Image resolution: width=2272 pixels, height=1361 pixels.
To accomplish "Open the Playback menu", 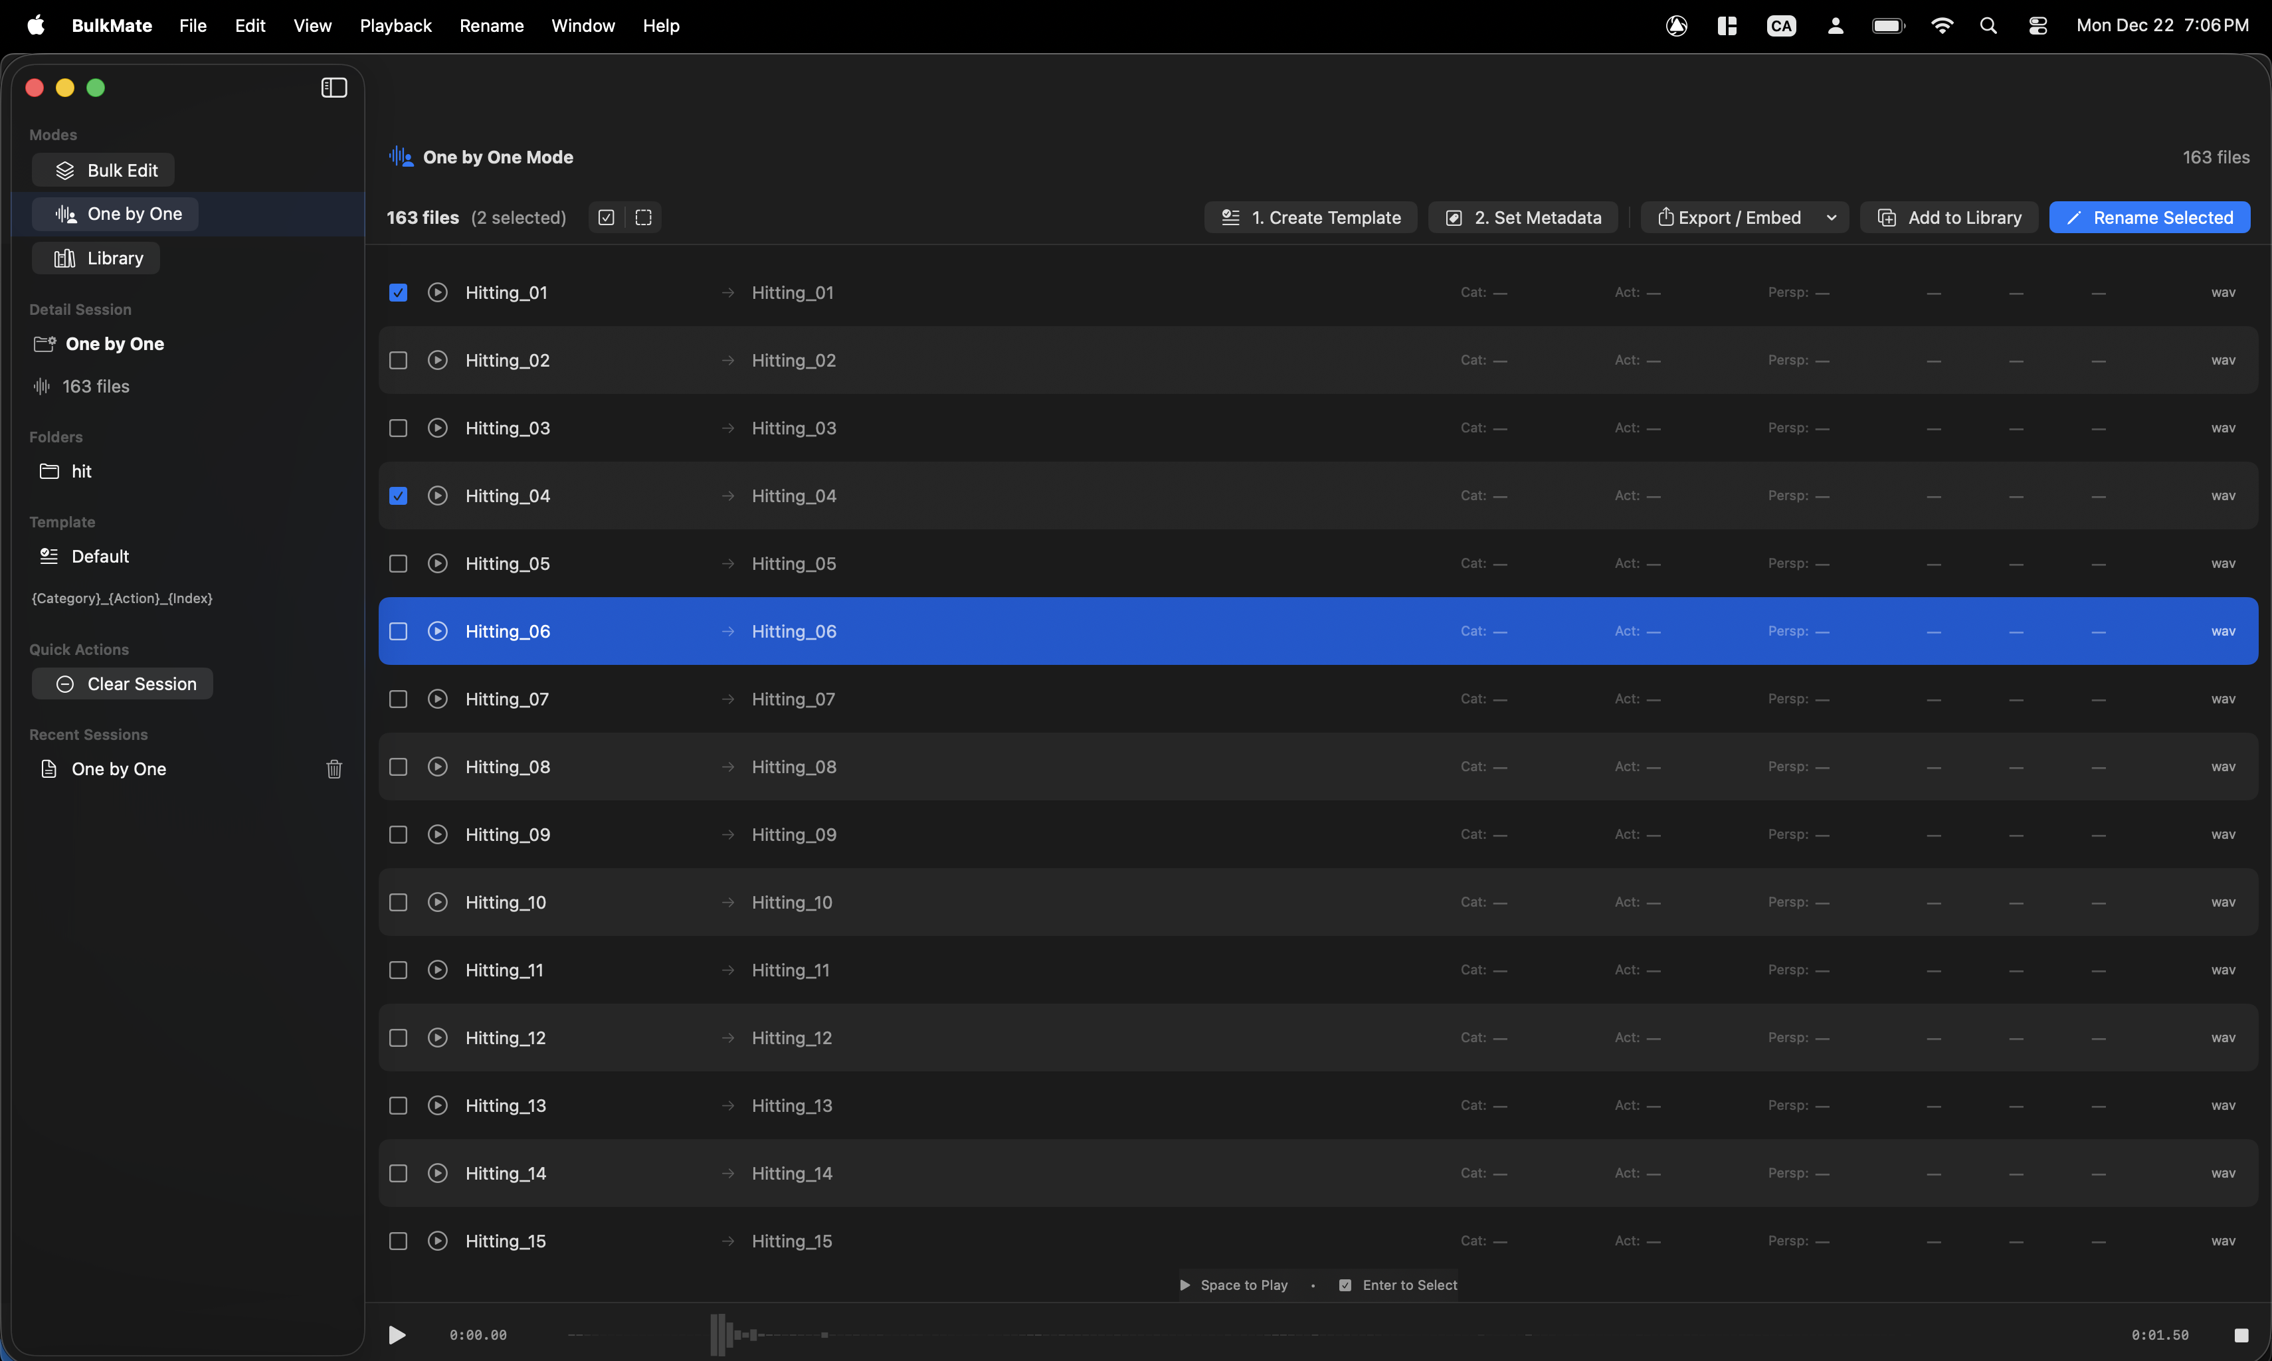I will coord(395,26).
